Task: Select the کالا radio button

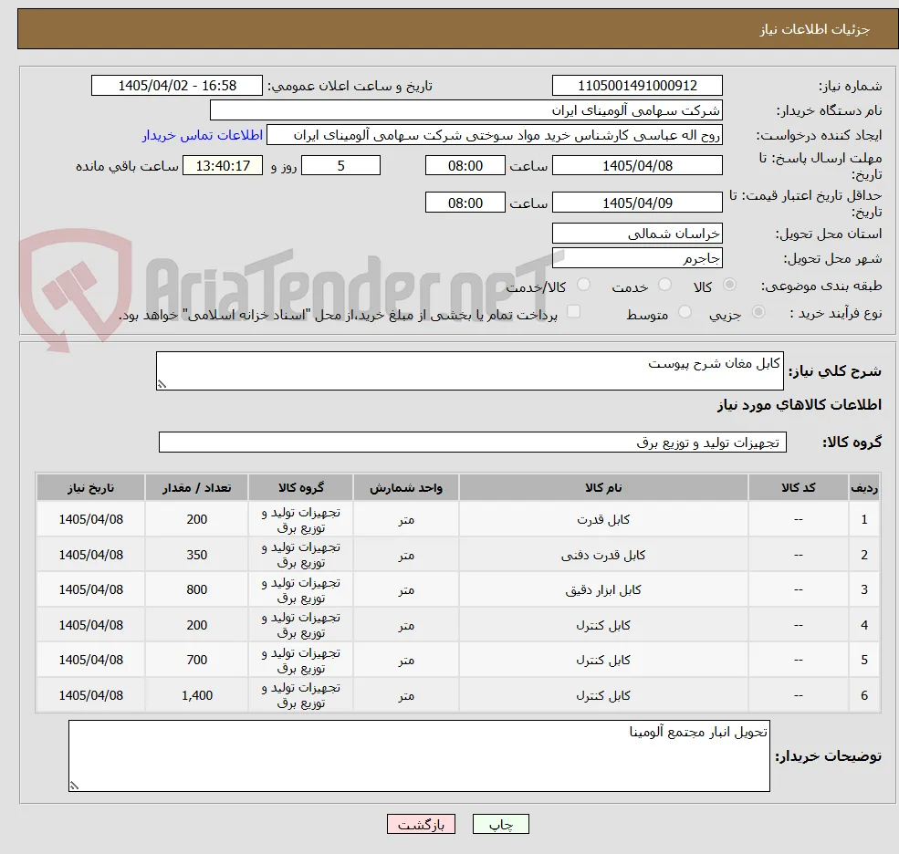Action: [729, 285]
